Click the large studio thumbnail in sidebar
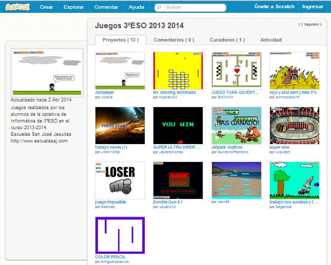The width and height of the screenshot is (331, 265). [x=47, y=73]
